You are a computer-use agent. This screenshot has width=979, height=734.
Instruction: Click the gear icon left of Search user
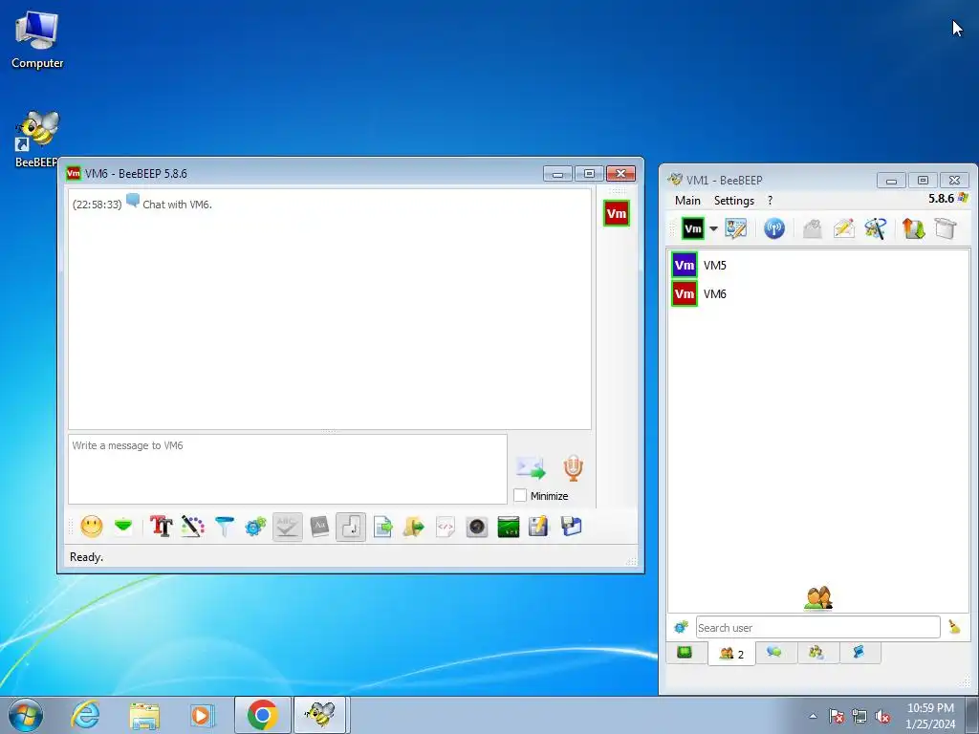tap(681, 627)
